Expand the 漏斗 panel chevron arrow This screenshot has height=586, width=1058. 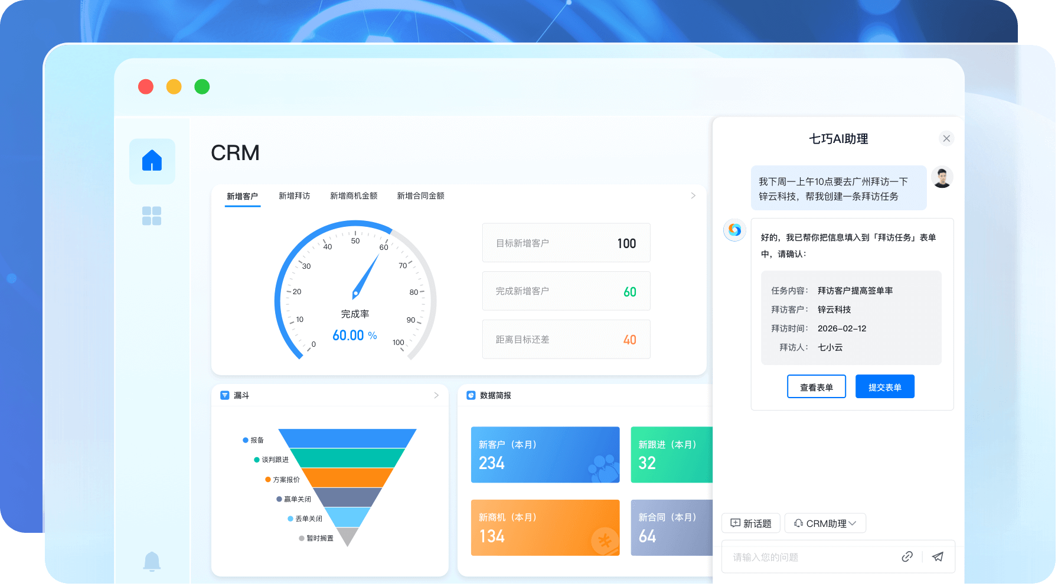pos(436,395)
